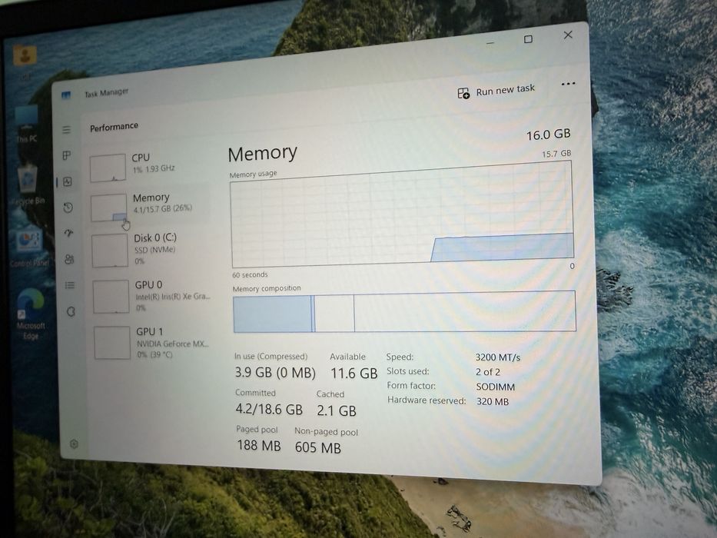Click the '320 MB' hardware reserved value
Viewport: 717px width, 538px height.
[493, 401]
